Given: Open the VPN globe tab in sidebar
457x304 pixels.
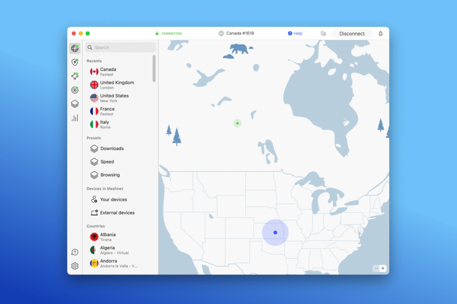Looking at the screenshot, I should (75, 49).
